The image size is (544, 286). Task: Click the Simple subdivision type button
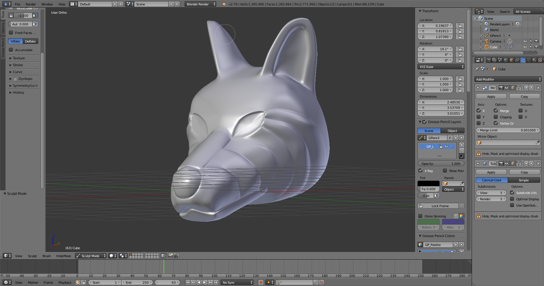click(x=524, y=180)
